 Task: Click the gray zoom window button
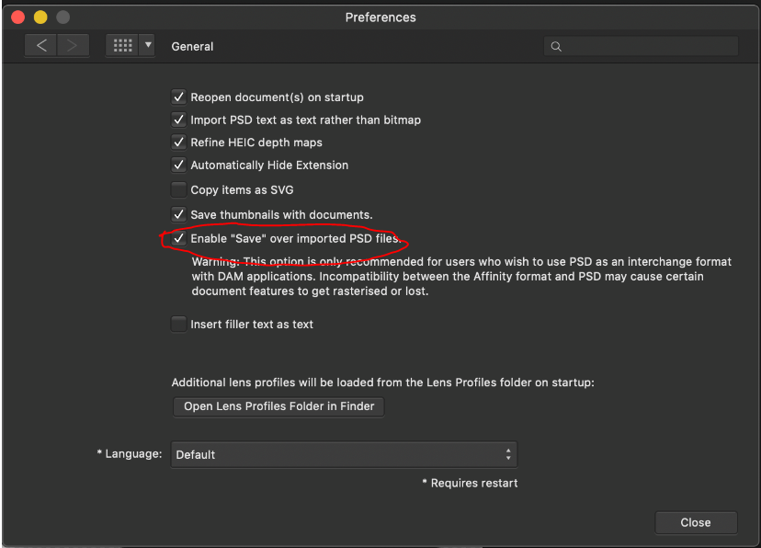click(62, 17)
